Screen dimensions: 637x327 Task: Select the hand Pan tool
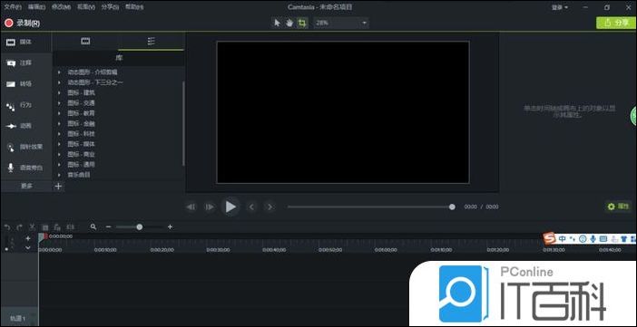point(289,24)
